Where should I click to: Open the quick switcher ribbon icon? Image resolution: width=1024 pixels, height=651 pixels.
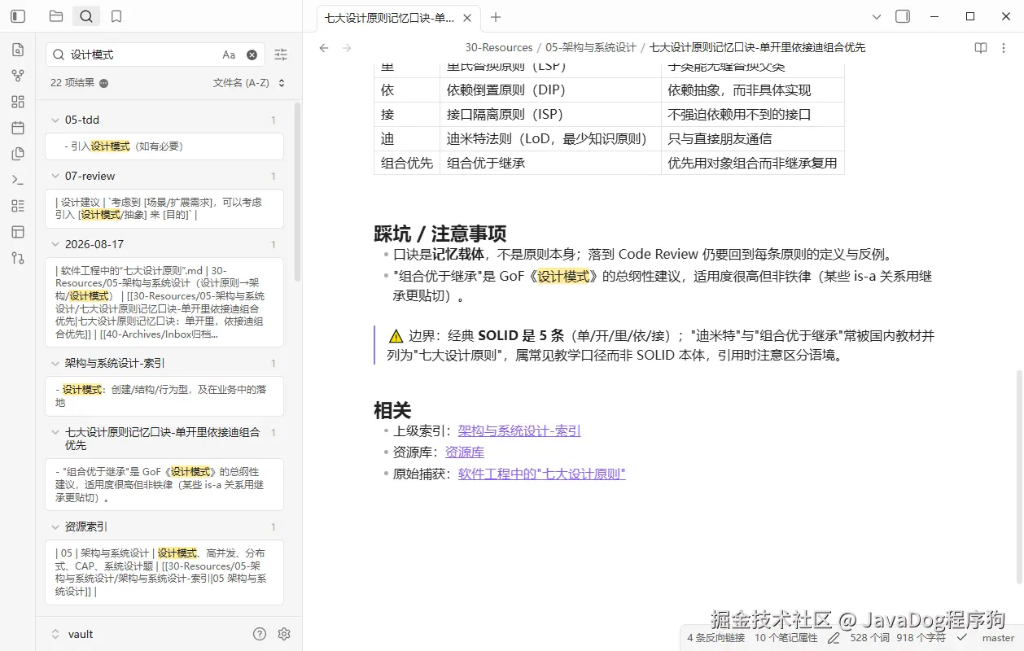[18, 50]
